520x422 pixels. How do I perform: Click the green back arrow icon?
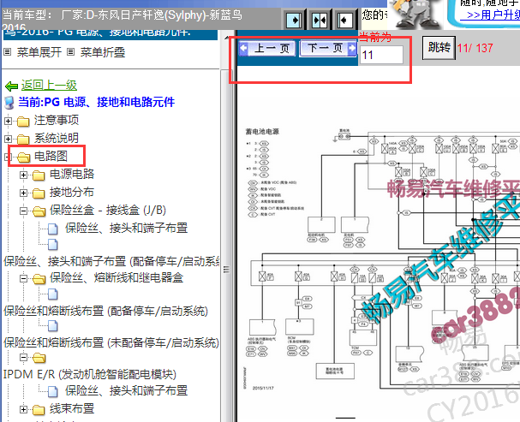(12, 86)
